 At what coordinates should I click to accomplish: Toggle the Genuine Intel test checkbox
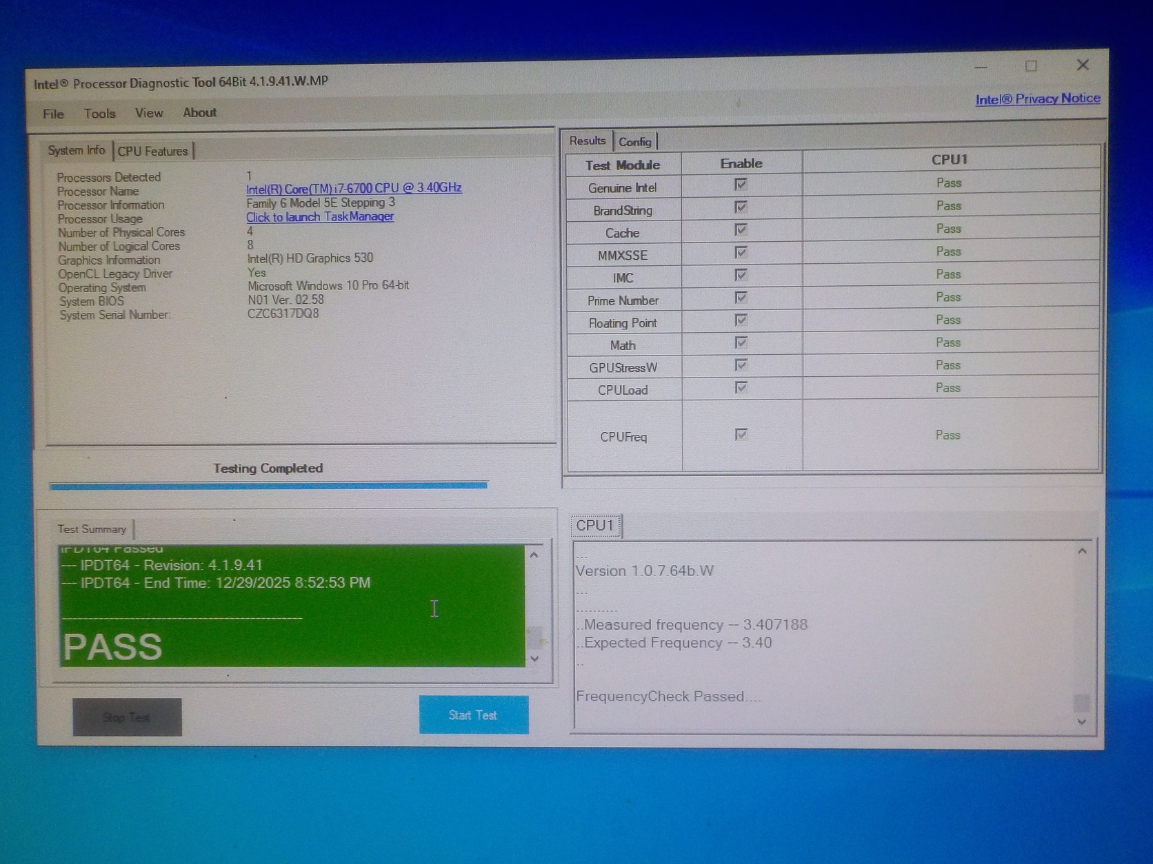click(741, 185)
